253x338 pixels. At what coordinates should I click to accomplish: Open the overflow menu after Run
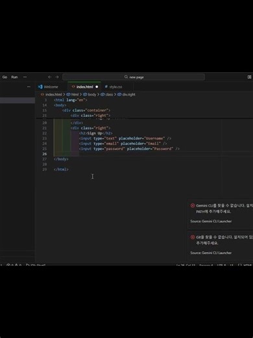click(25, 77)
